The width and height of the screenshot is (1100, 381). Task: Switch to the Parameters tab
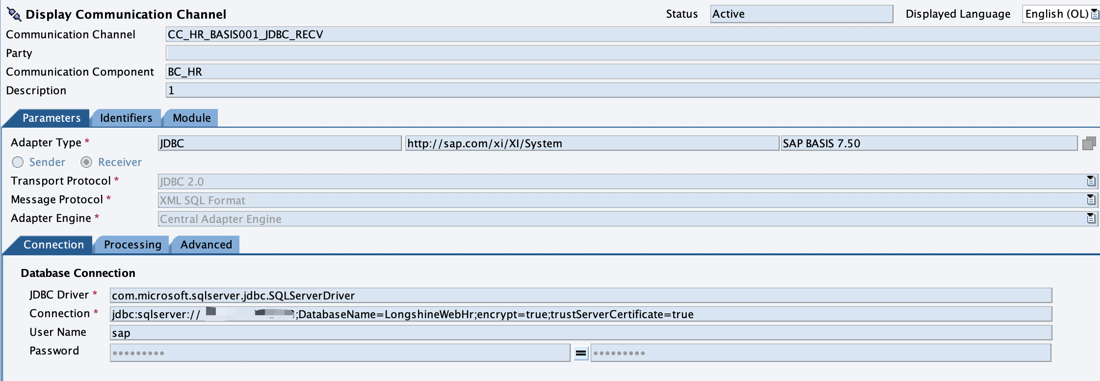point(51,118)
